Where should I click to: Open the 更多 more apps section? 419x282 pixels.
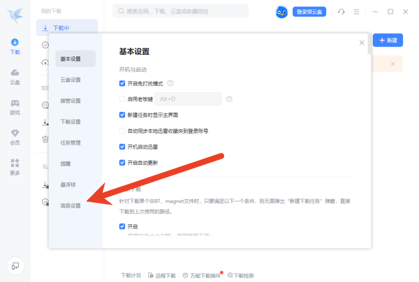[15, 167]
